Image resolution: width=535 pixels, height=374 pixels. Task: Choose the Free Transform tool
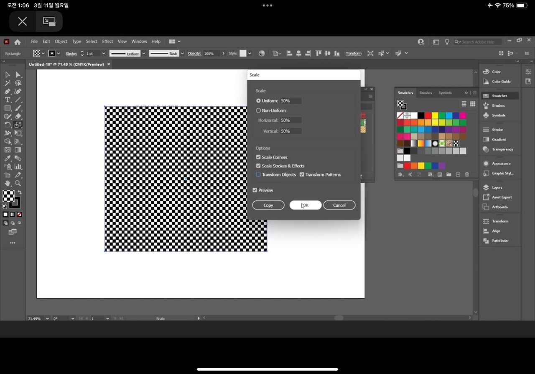18,133
